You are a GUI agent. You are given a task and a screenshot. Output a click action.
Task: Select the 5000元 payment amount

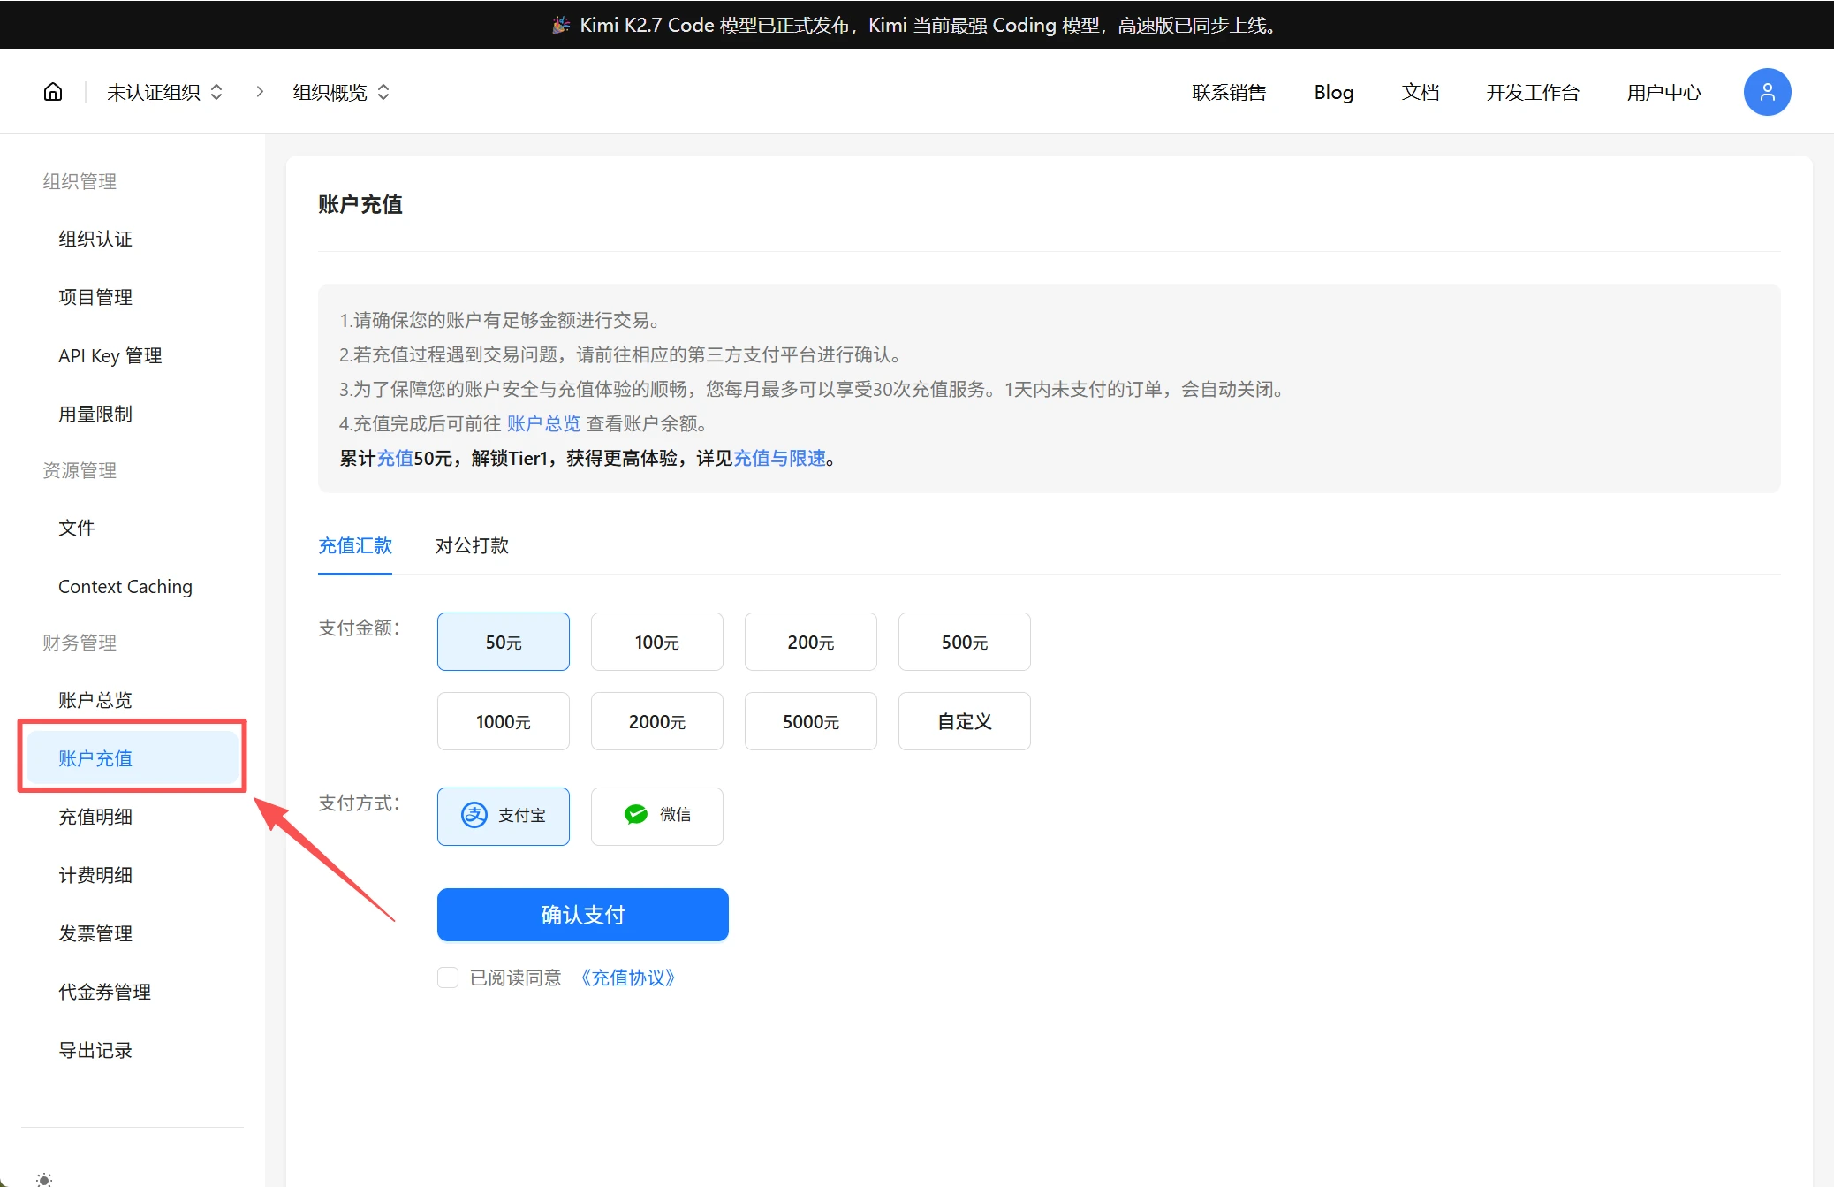(x=811, y=721)
